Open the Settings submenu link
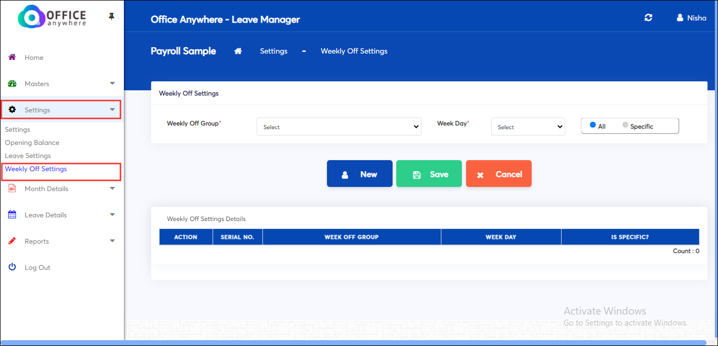Image resolution: width=718 pixels, height=346 pixels. coord(17,130)
